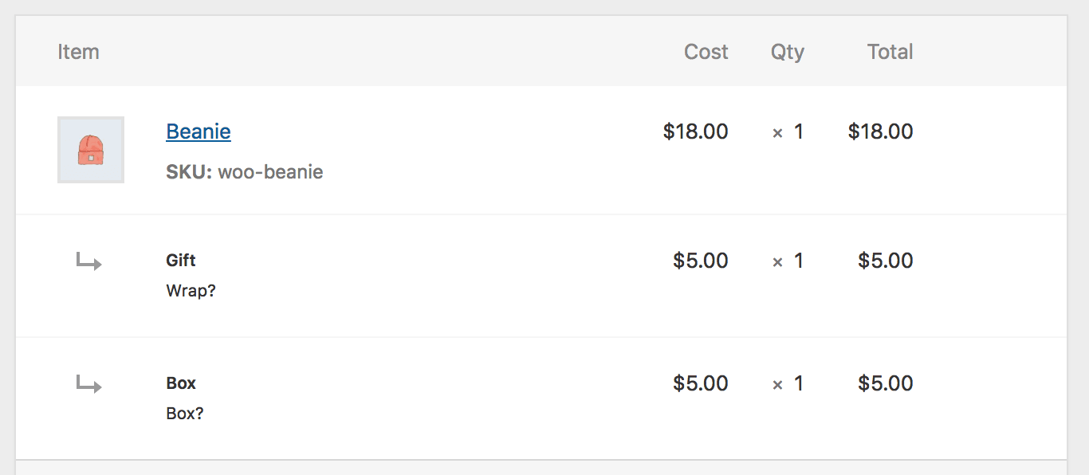Viewport: 1089px width, 475px height.
Task: Click the Box row sub-item arrow icon
Action: point(88,383)
